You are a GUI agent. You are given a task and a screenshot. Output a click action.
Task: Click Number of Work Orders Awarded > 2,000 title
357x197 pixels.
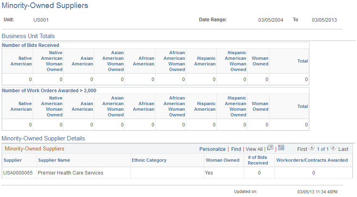49,91
